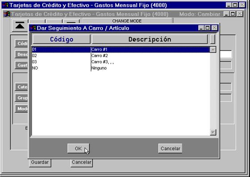Sort list by the Código column header

coord(61,39)
